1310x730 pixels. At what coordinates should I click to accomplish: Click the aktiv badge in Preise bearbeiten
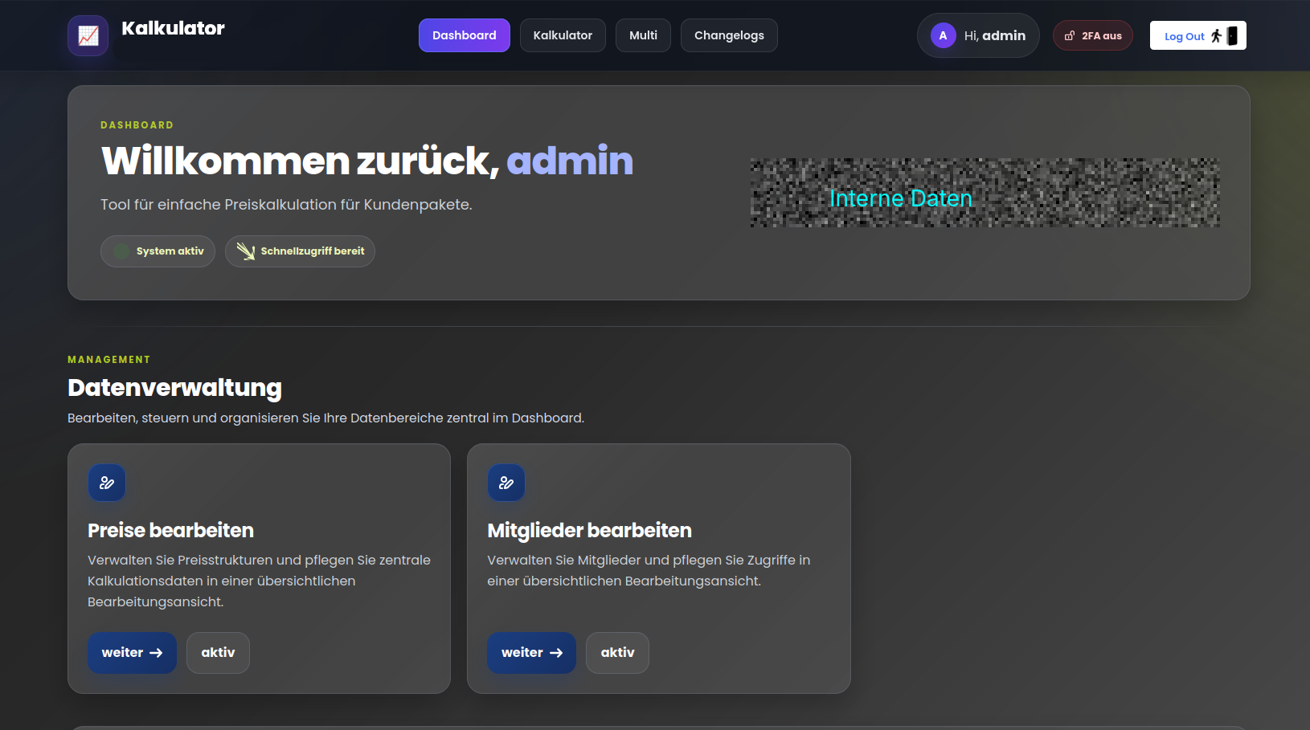pyautogui.click(x=218, y=653)
